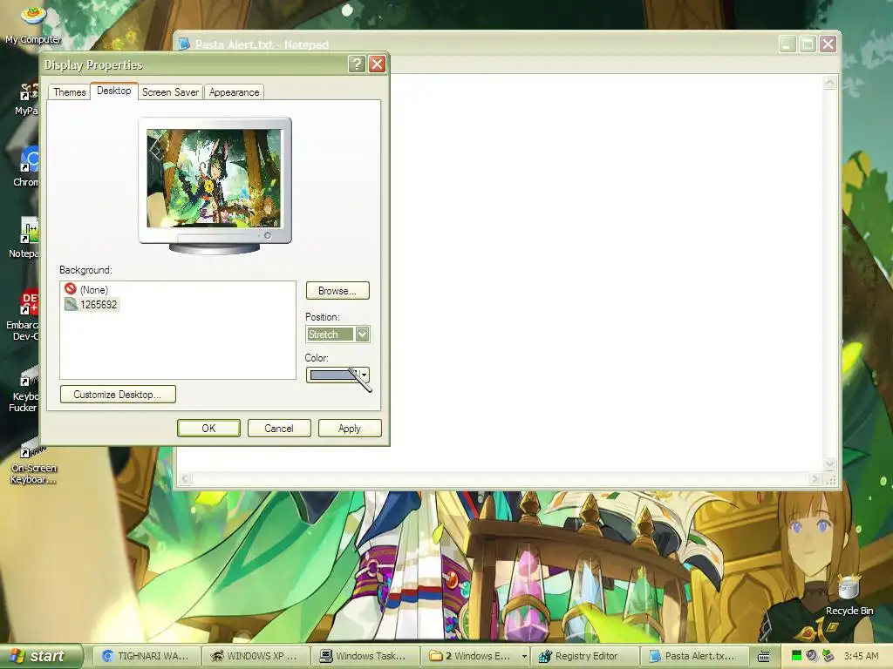Click the Notepad title bar document icon

pyautogui.click(x=184, y=44)
